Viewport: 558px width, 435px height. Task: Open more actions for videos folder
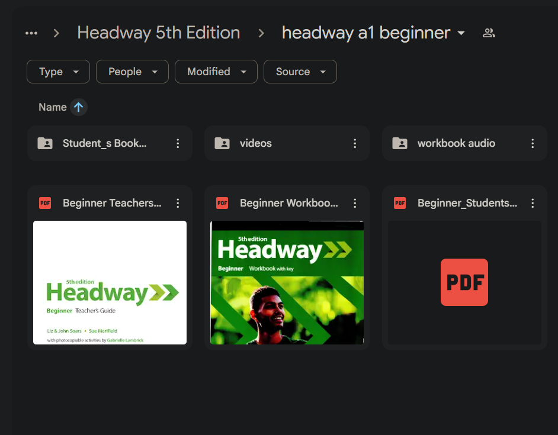pos(355,143)
